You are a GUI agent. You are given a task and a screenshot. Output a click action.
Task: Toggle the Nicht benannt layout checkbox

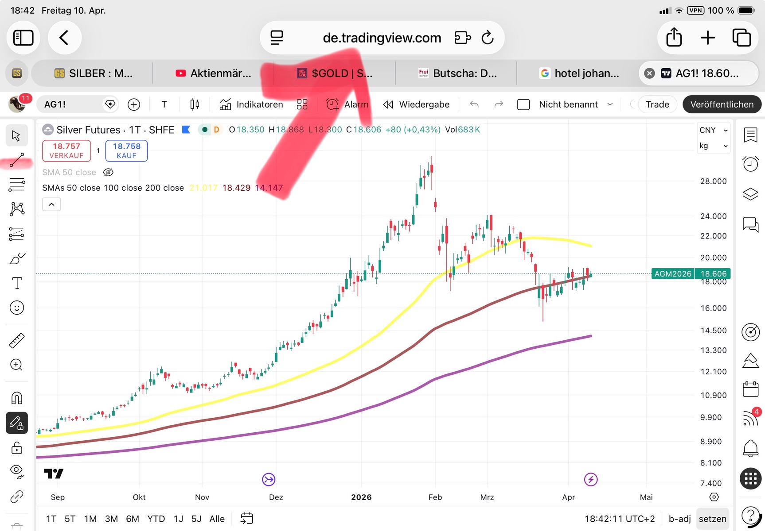pos(523,104)
